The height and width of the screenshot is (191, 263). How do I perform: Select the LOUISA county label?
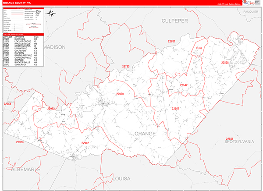coord(121,179)
